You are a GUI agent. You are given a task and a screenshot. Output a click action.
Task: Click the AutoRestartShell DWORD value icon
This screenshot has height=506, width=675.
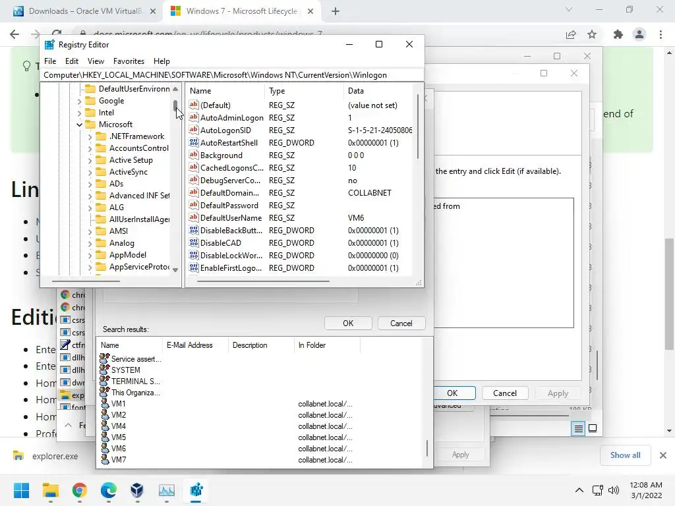(194, 142)
